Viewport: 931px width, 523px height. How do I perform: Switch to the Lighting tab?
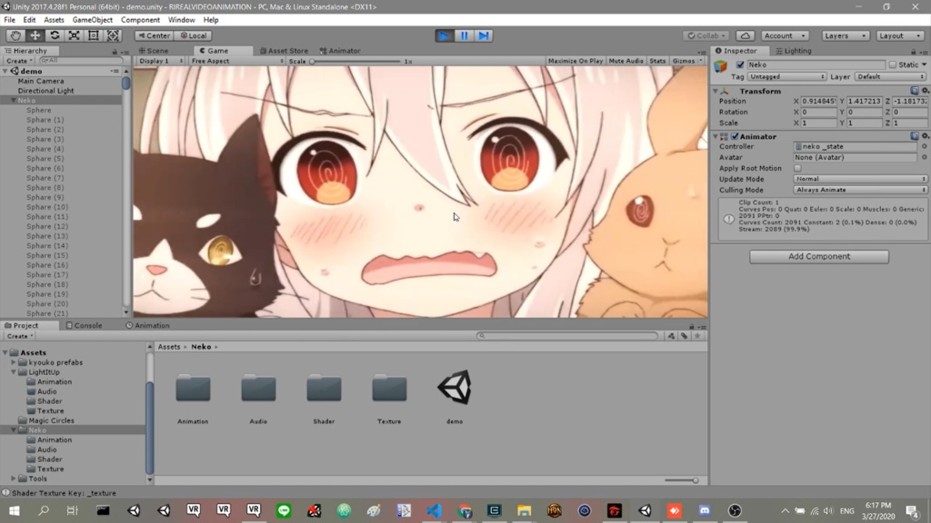tap(796, 50)
